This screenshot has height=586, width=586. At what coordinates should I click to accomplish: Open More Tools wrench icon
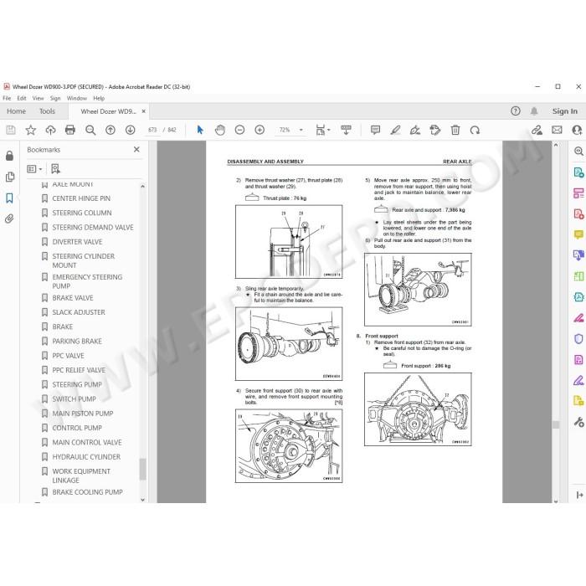point(578,422)
